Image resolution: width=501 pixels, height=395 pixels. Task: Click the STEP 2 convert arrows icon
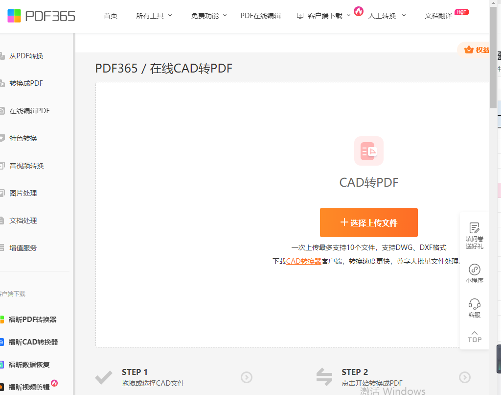point(324,377)
